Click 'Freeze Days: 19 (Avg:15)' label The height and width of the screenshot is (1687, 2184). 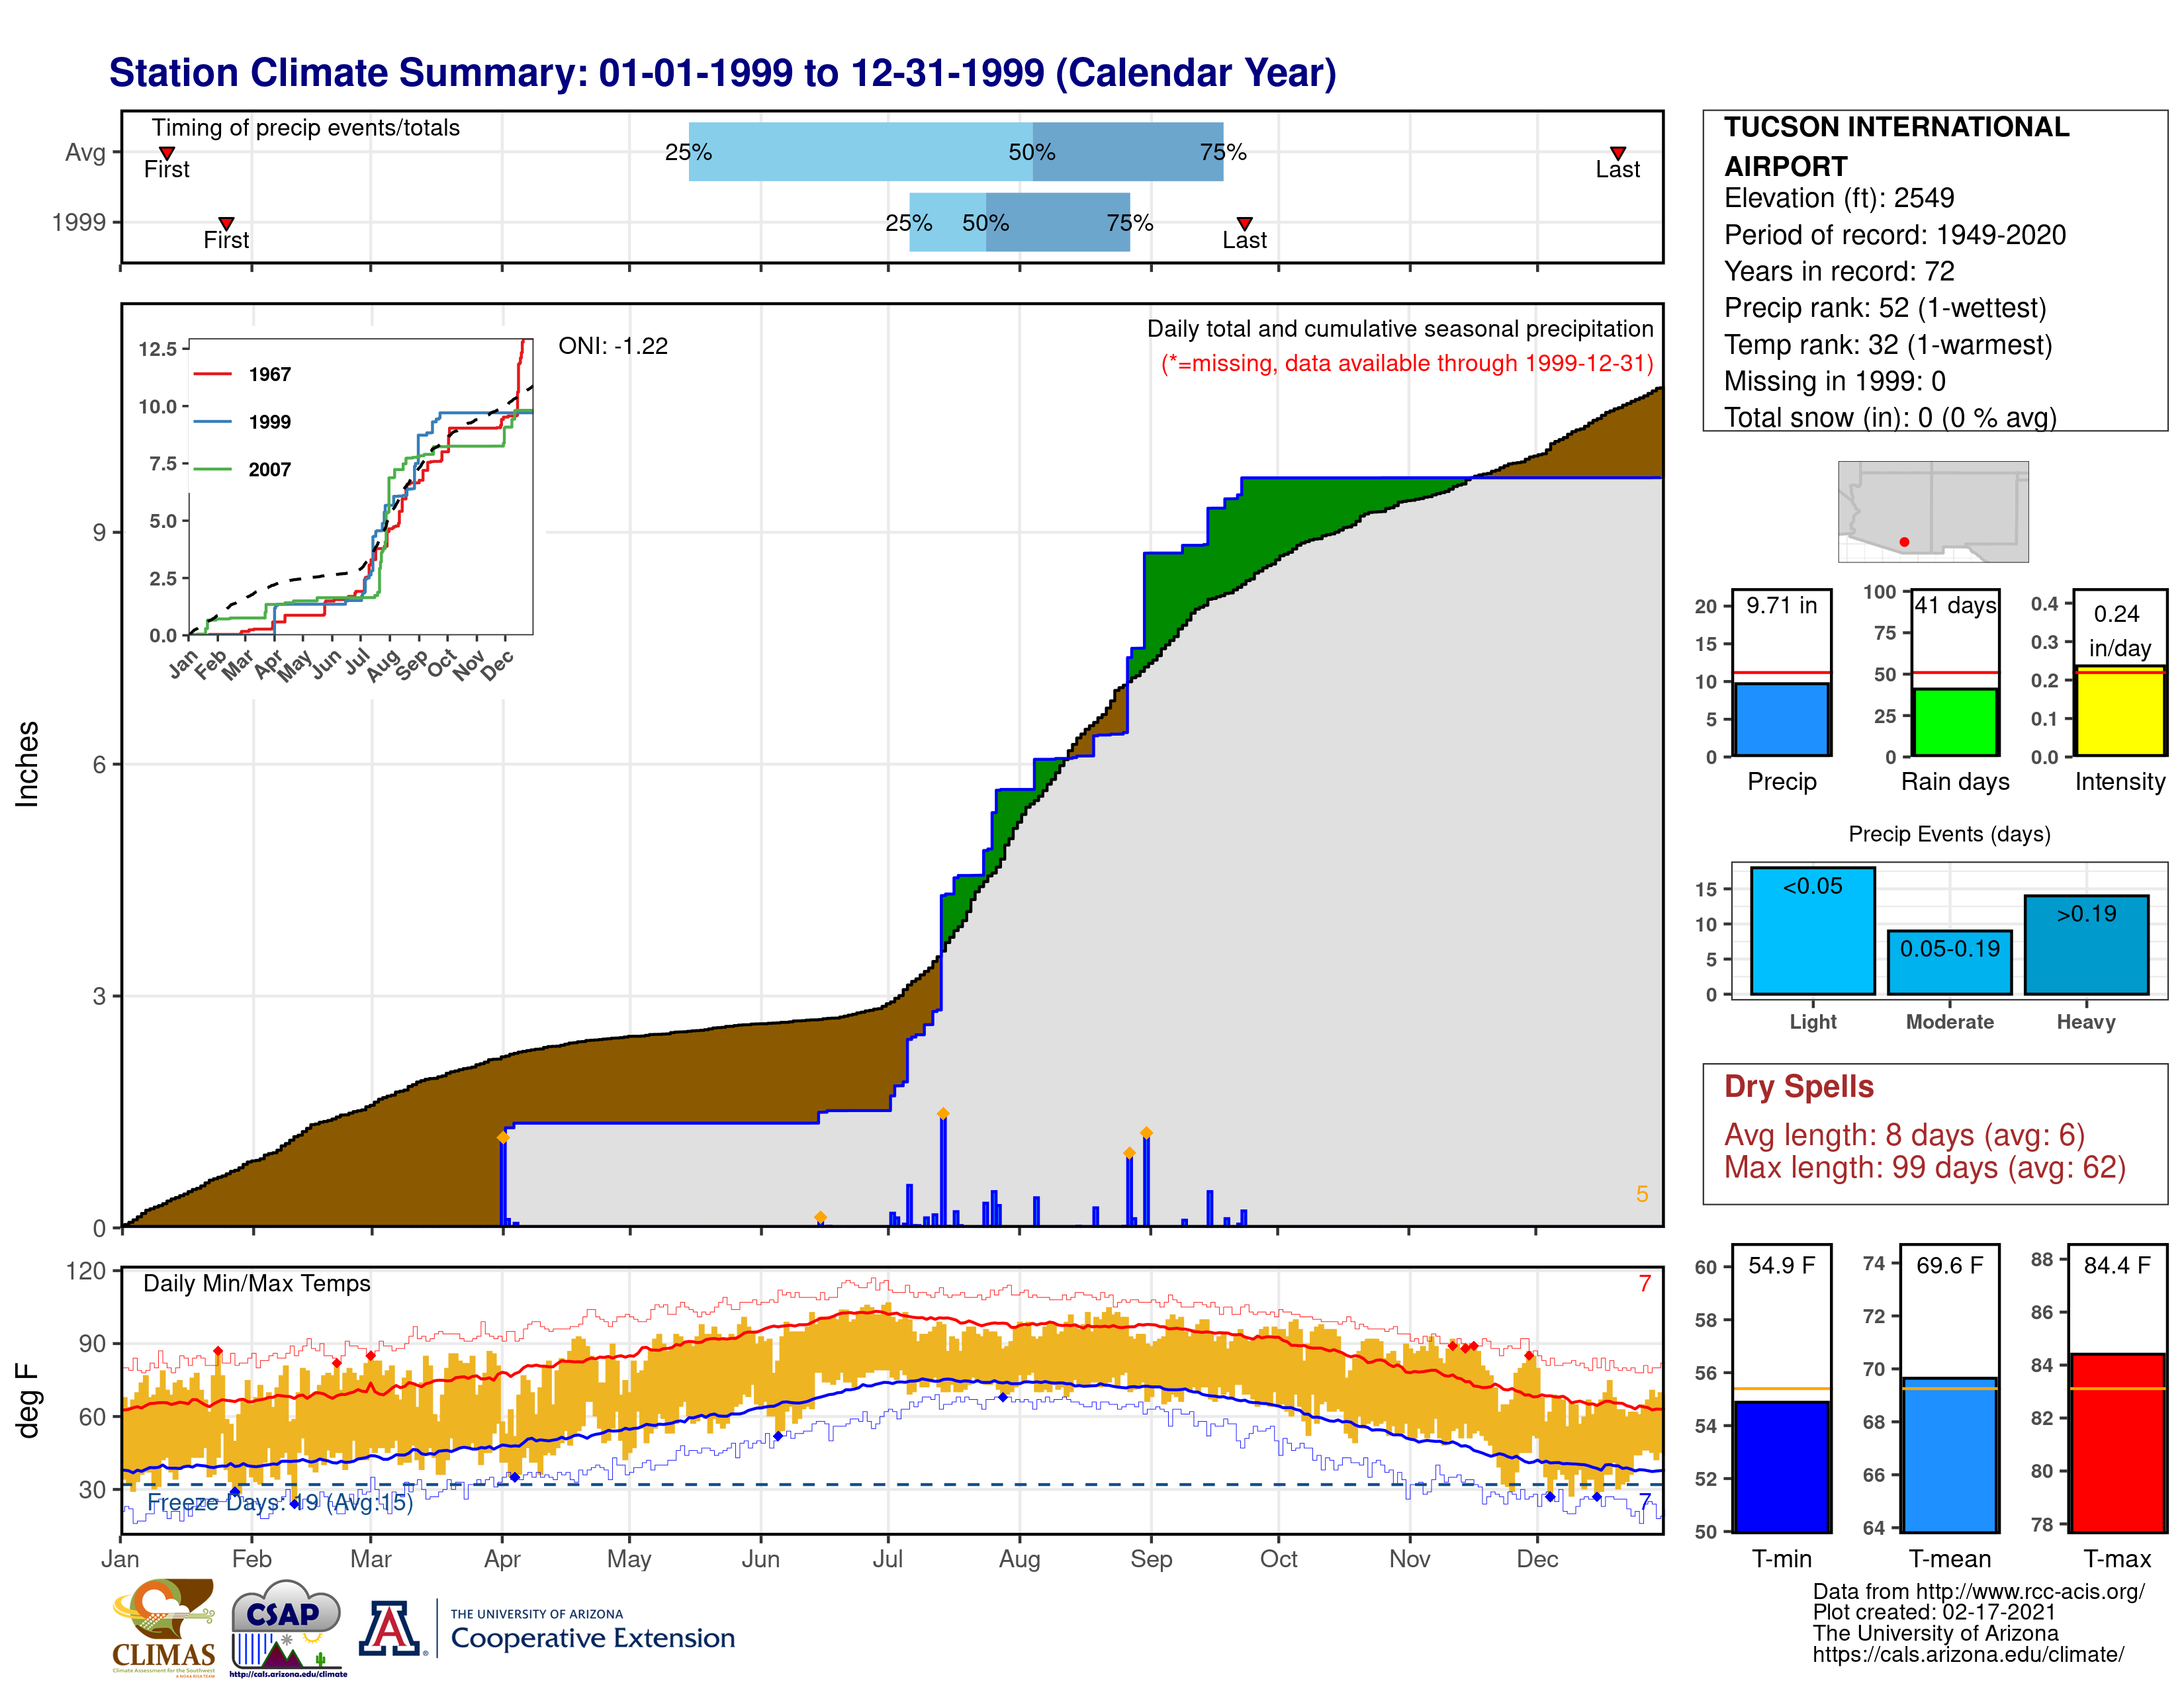280,1502
